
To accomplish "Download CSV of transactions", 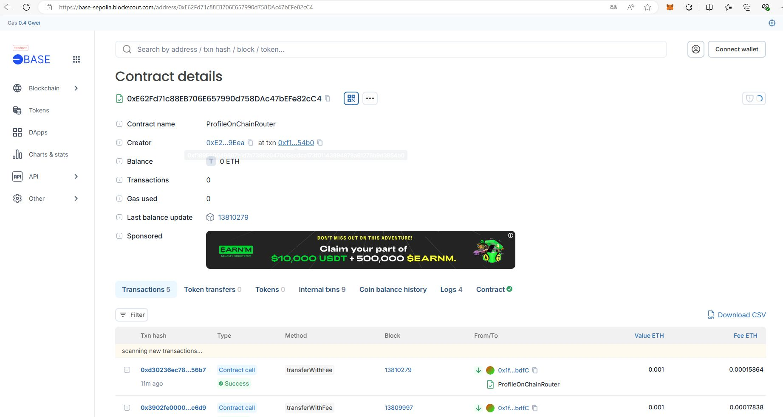I will pos(737,315).
